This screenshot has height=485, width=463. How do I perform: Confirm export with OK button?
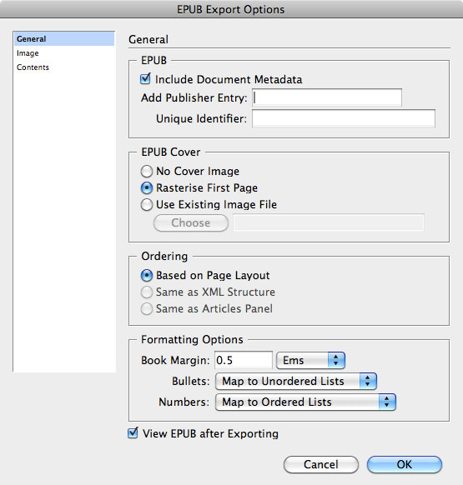click(x=404, y=464)
